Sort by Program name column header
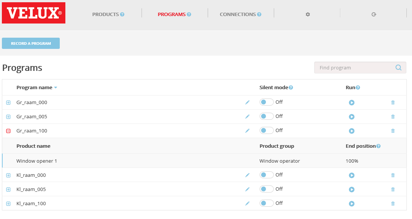The height and width of the screenshot is (219, 412). (34, 88)
